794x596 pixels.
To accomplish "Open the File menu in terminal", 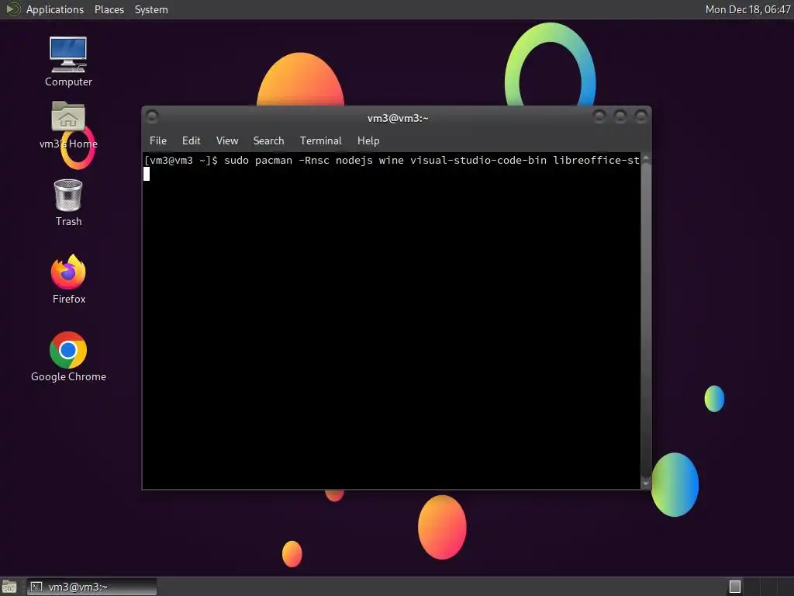I will point(158,140).
